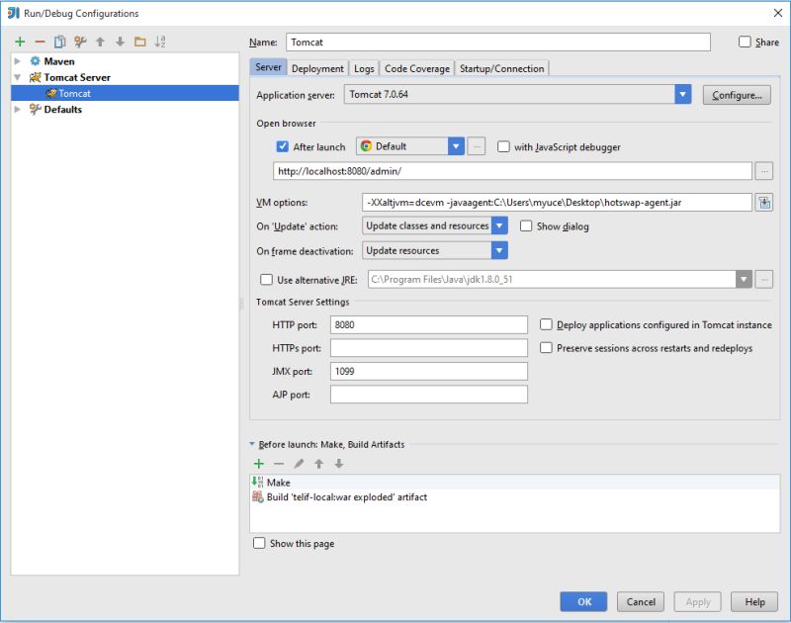The height and width of the screenshot is (623, 791).
Task: Uncheck After launch checkbox
Action: pyautogui.click(x=283, y=146)
